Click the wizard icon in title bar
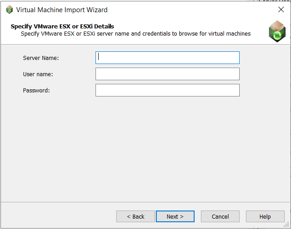This screenshot has height=229, width=291. pyautogui.click(x=9, y=9)
